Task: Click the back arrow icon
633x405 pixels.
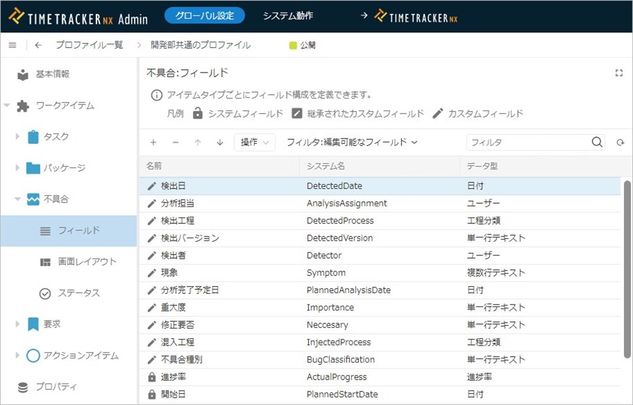Action: point(39,45)
